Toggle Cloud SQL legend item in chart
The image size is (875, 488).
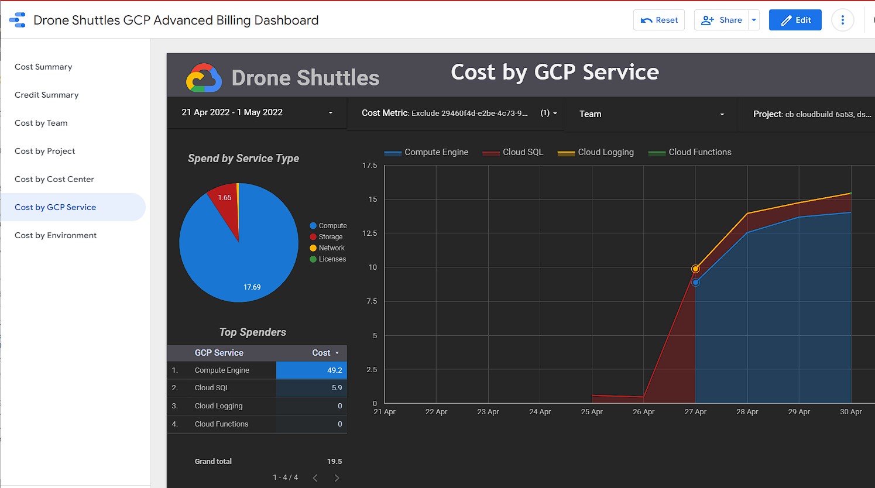click(x=513, y=152)
